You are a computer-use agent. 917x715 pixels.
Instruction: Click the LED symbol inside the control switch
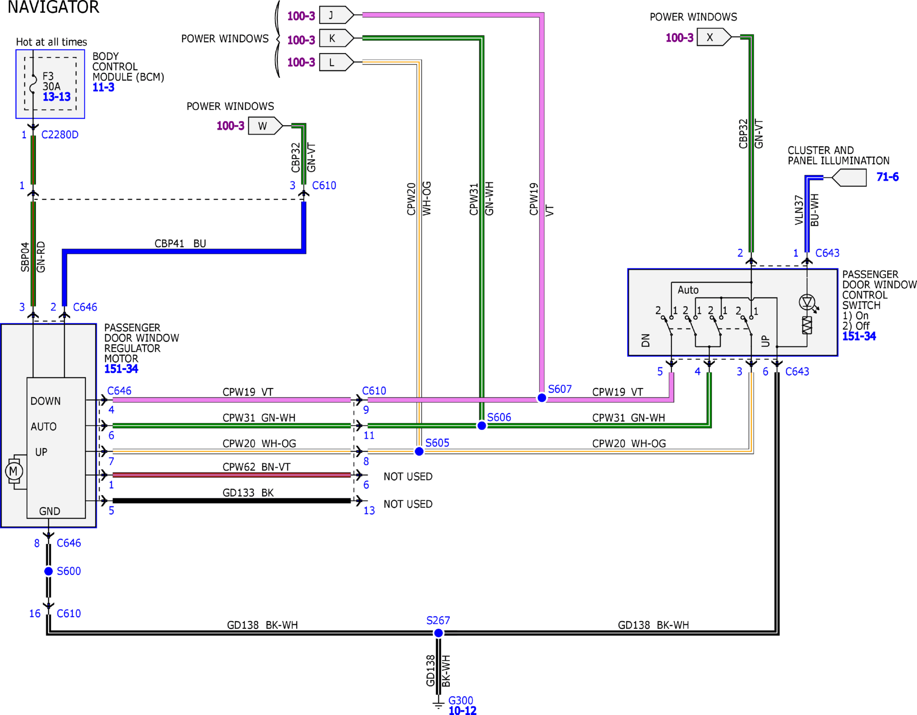pyautogui.click(x=807, y=302)
